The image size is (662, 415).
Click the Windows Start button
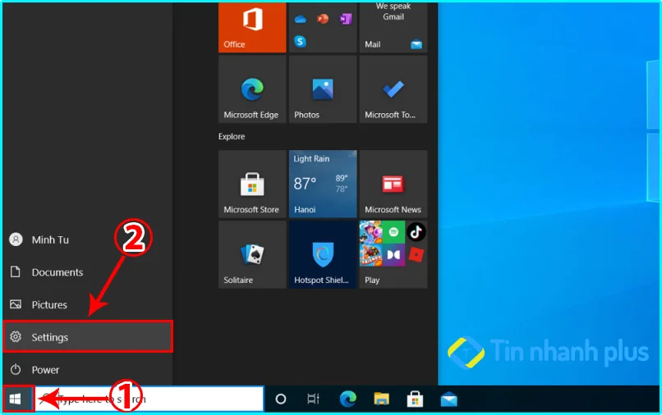(16, 399)
